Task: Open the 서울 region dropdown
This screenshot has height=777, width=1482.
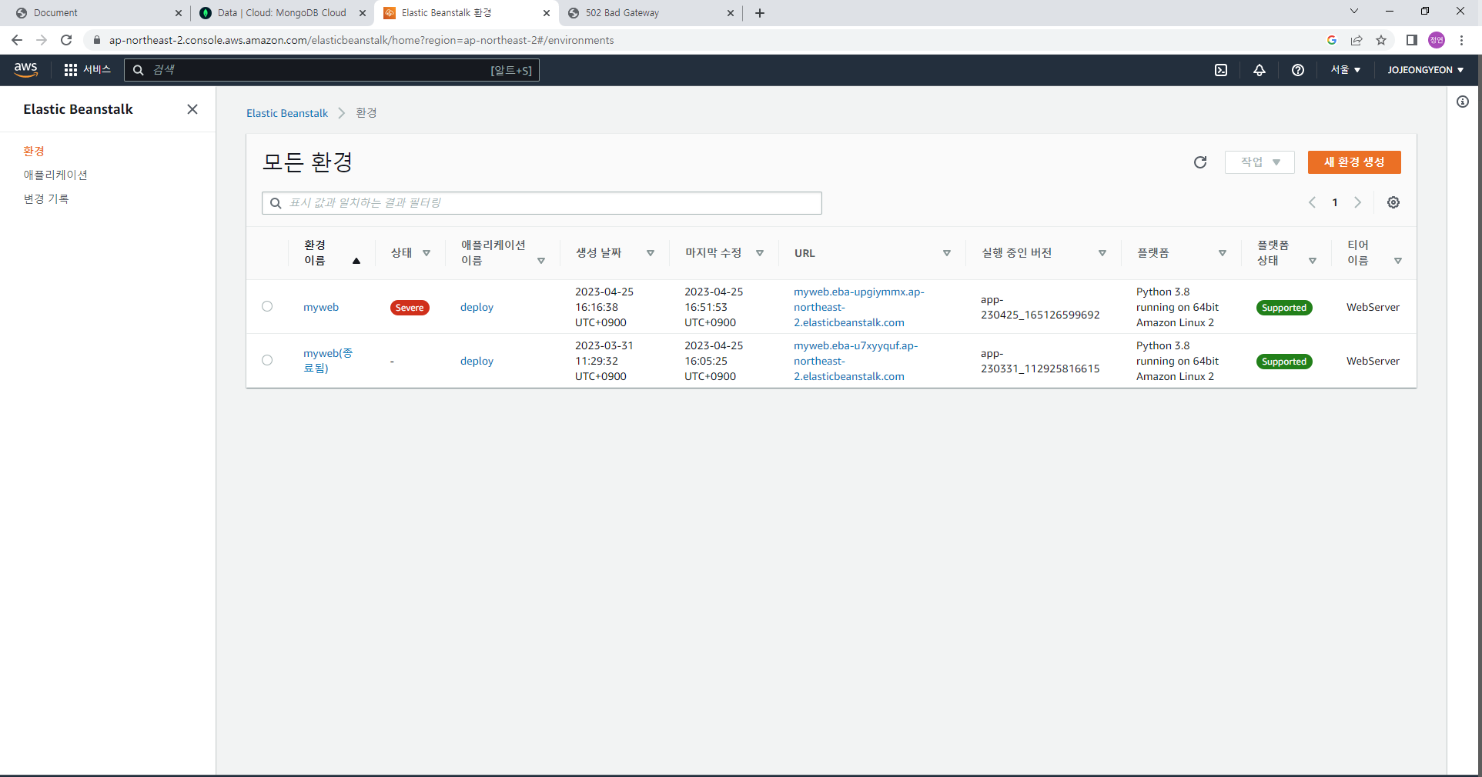Action: coord(1345,70)
